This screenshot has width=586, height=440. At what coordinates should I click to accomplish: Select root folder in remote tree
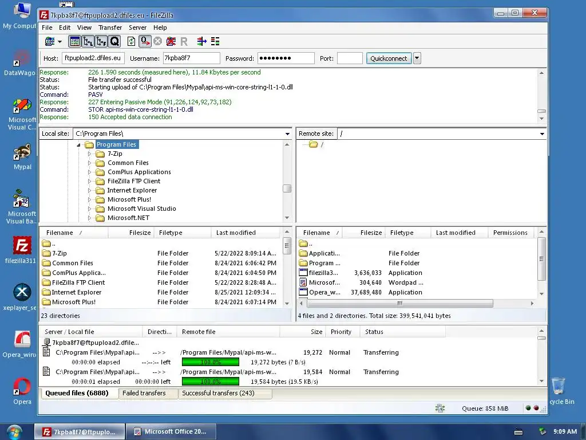click(316, 144)
